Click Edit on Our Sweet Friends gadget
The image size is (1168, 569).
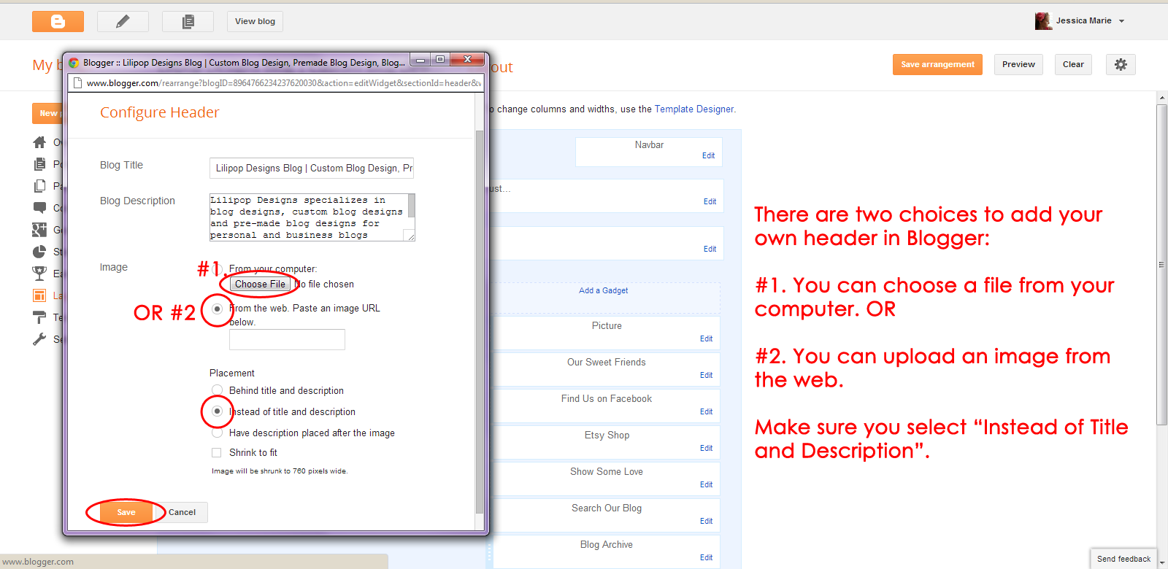coord(706,375)
